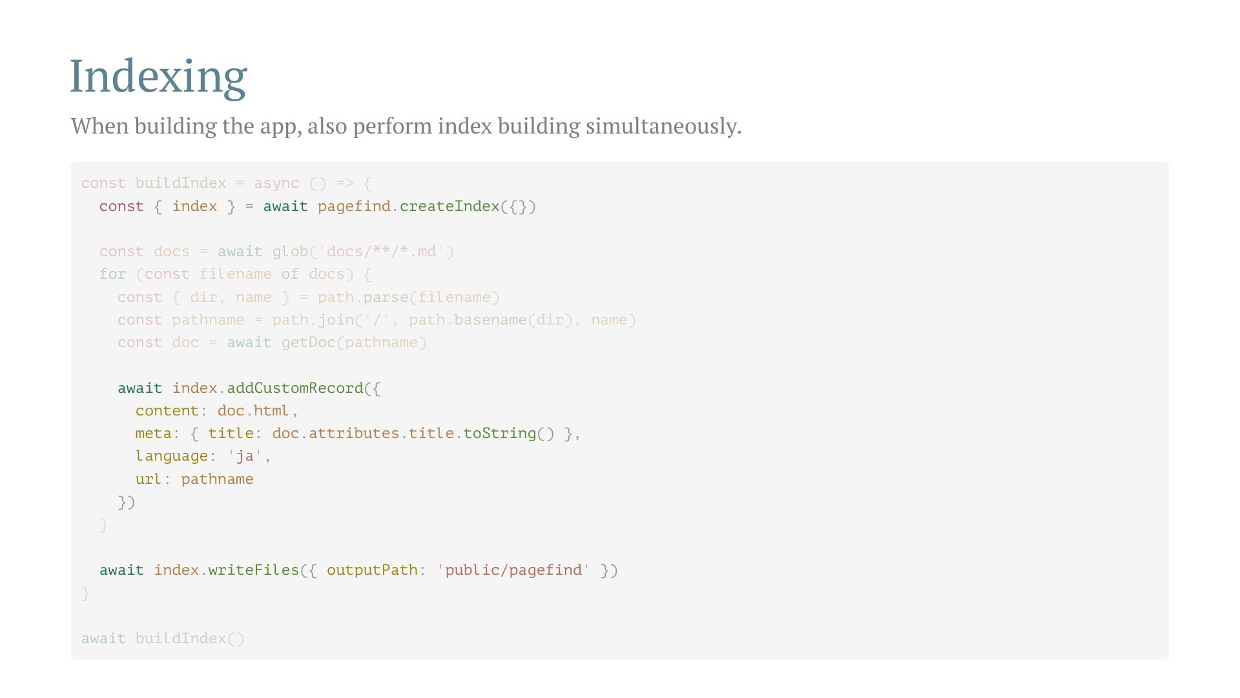The width and height of the screenshot is (1240, 698).
Task: Click the "pagefind" identifier before createIndex
Action: click(x=354, y=206)
